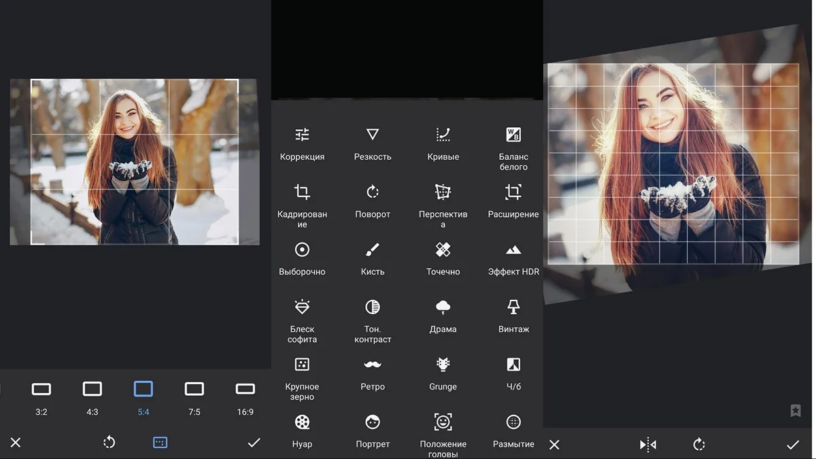Apply rotation with the checkmark
Image resolution: width=816 pixels, height=459 pixels.
(x=793, y=445)
